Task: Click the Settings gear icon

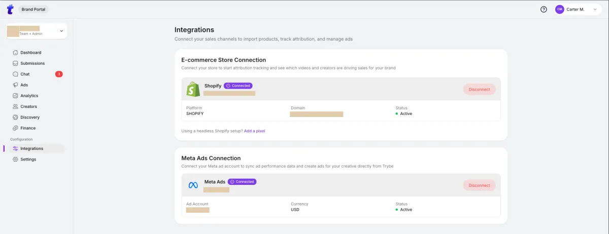Action: [x=16, y=159]
